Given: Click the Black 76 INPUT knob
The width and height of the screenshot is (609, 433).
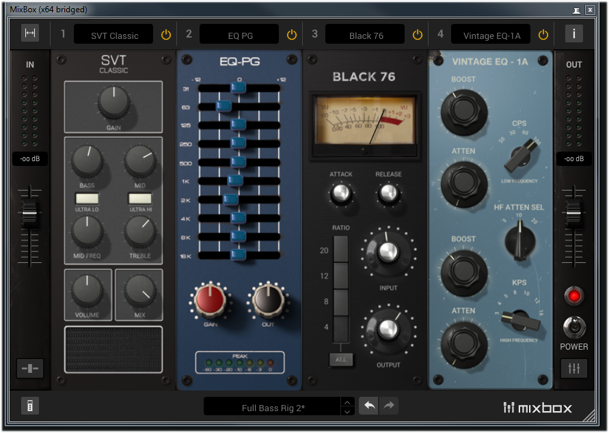Looking at the screenshot, I should point(388,251).
